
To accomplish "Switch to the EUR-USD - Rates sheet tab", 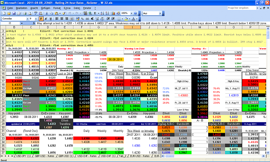I will [x=140, y=156].
